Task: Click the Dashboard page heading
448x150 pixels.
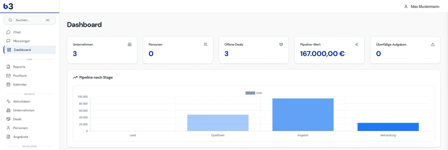Action: click(84, 25)
